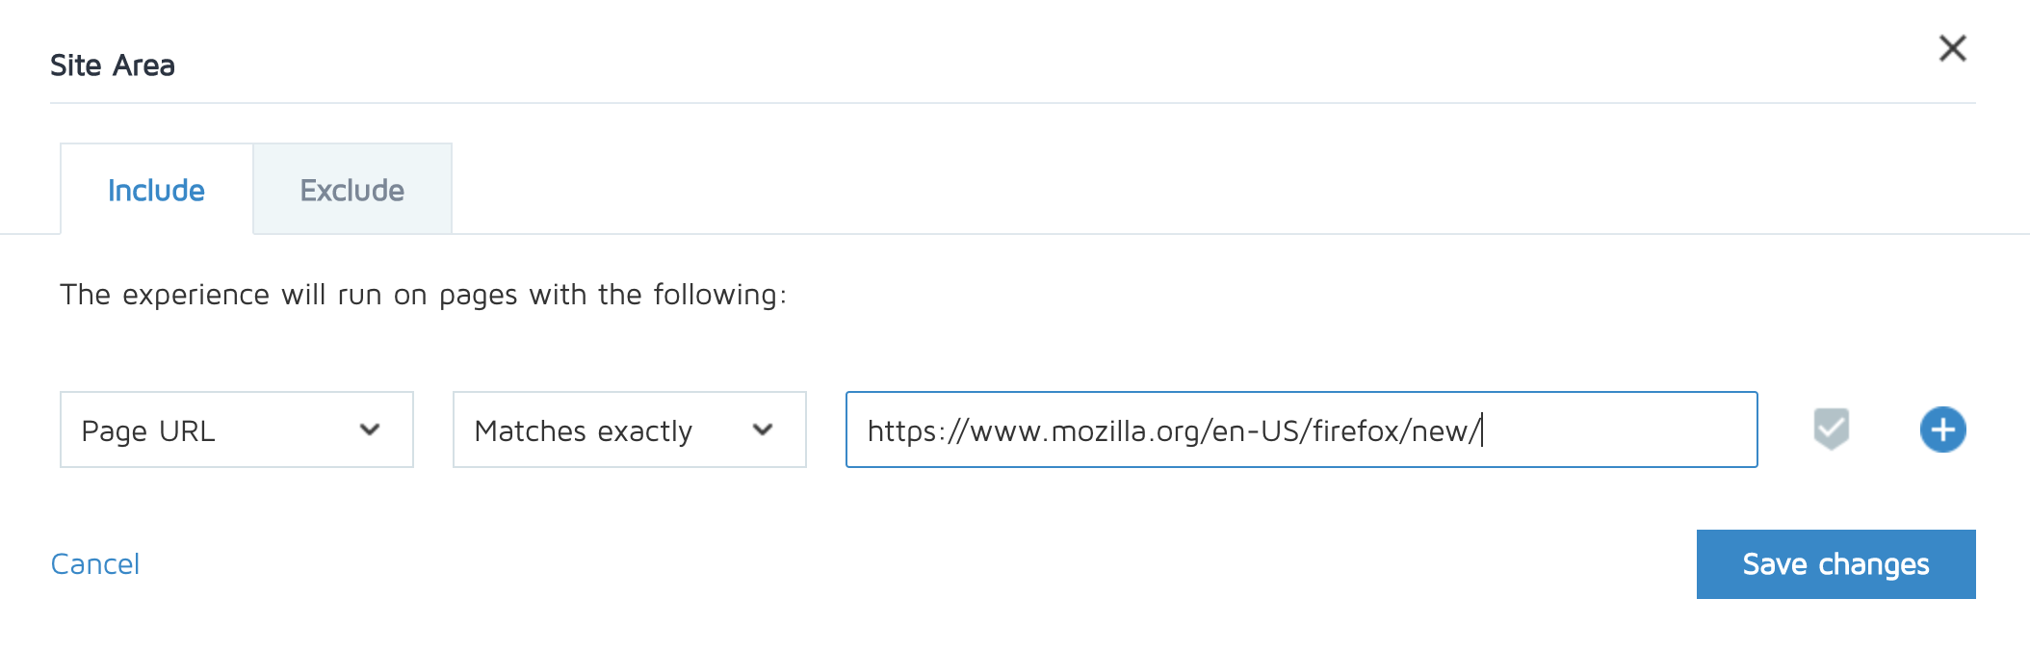This screenshot has height=651, width=2030.
Task: Click the 'https' start of the URL text
Action: click(x=900, y=430)
